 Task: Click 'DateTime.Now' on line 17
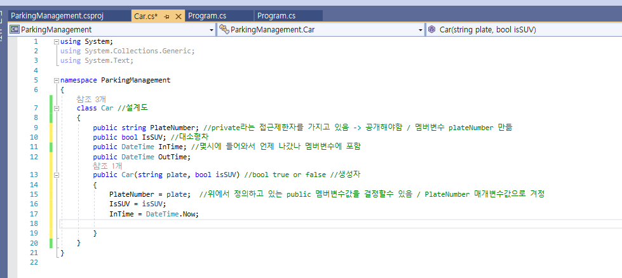(170, 214)
